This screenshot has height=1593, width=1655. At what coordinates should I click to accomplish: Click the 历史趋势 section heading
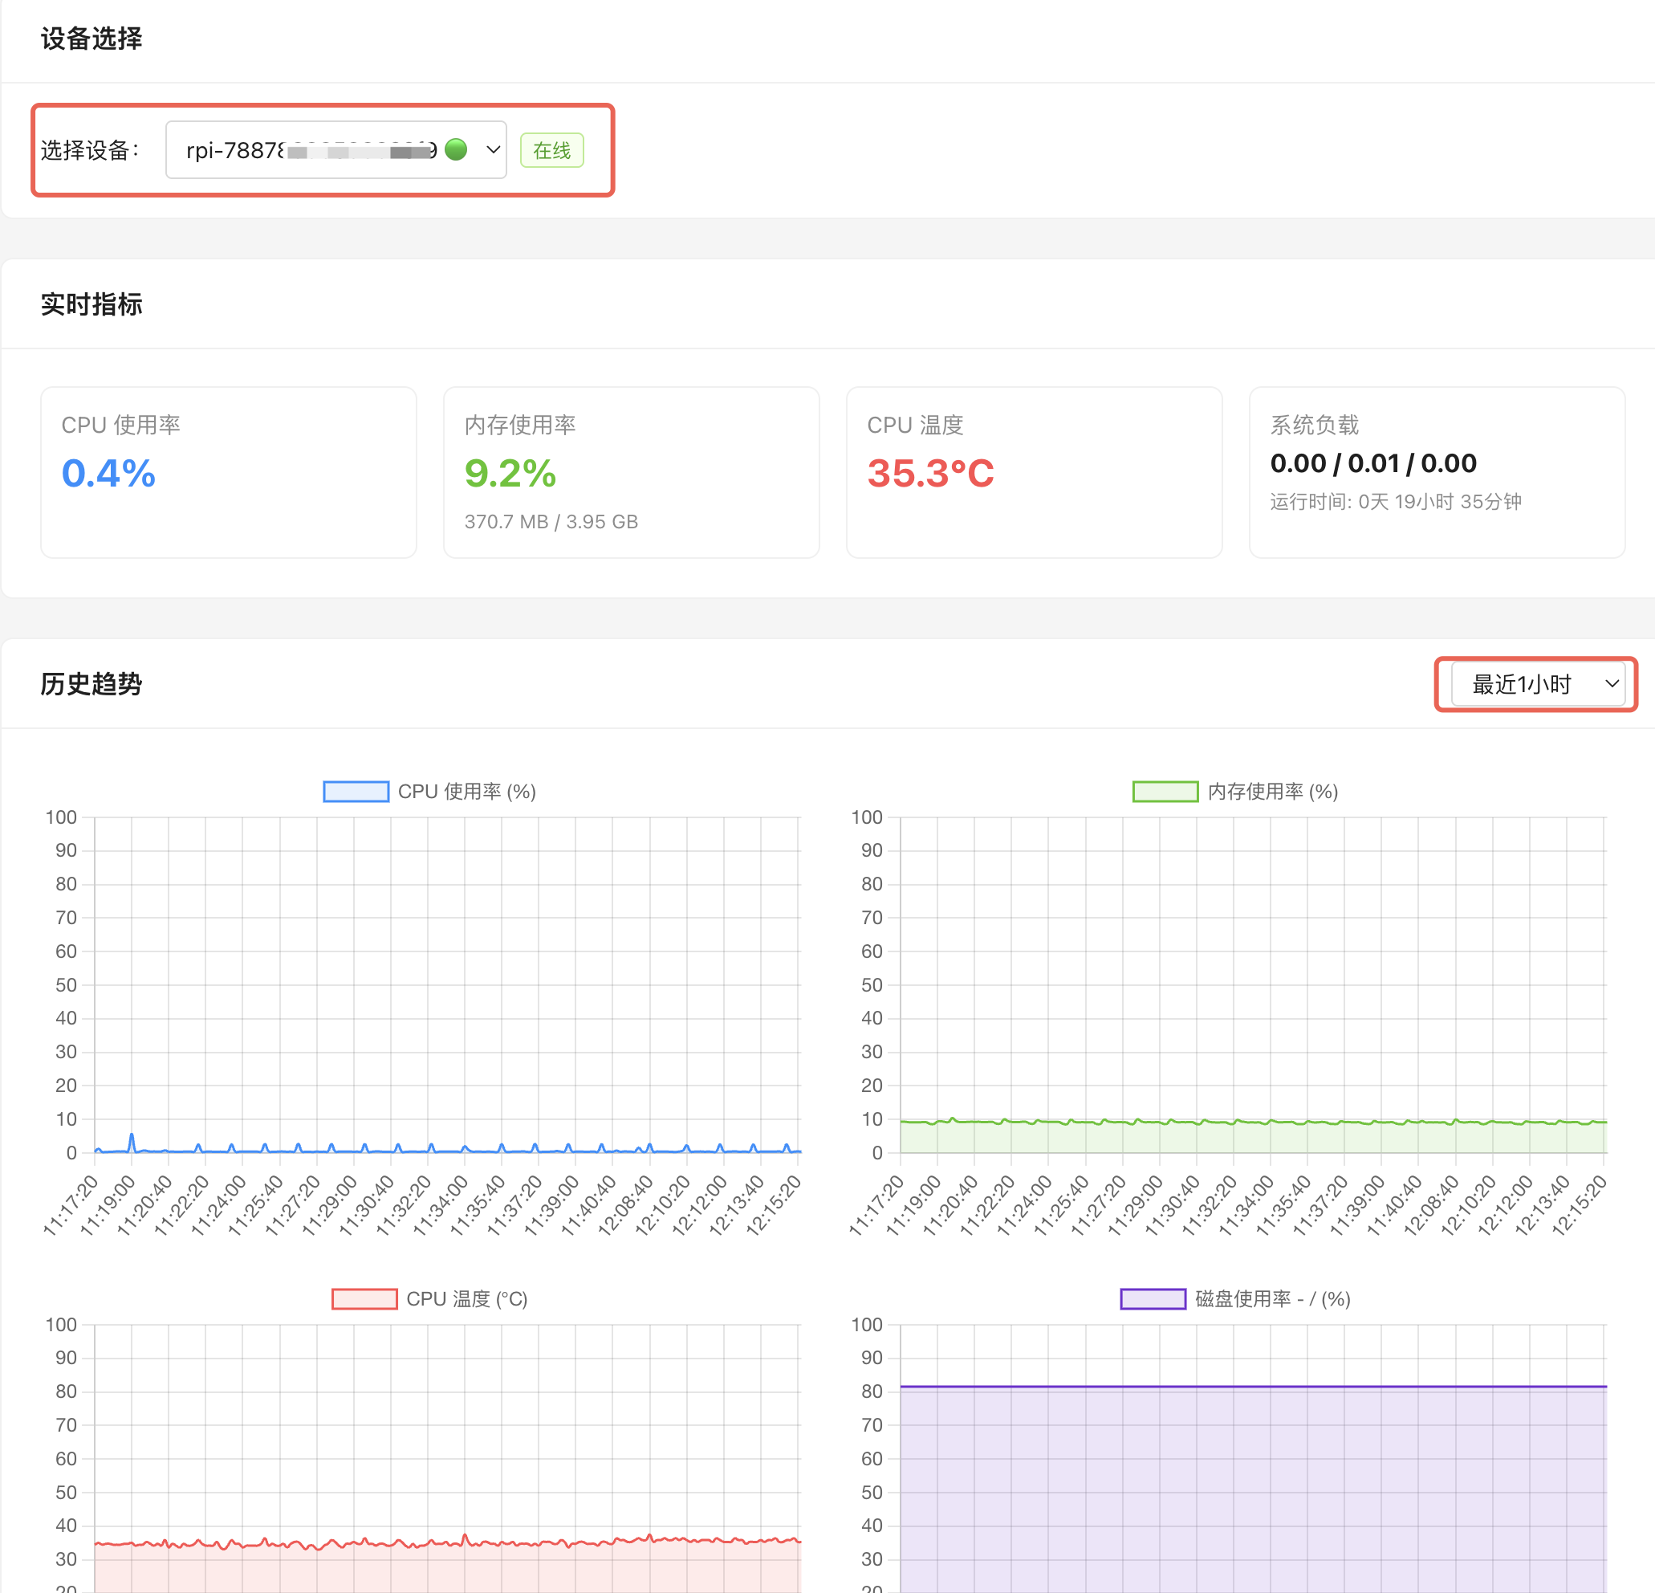click(x=91, y=684)
